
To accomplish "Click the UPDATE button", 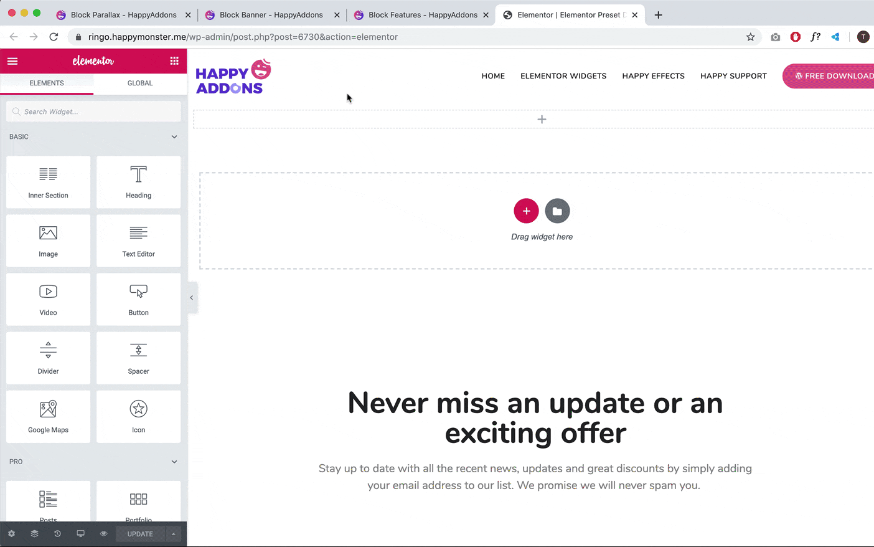I will click(x=140, y=534).
